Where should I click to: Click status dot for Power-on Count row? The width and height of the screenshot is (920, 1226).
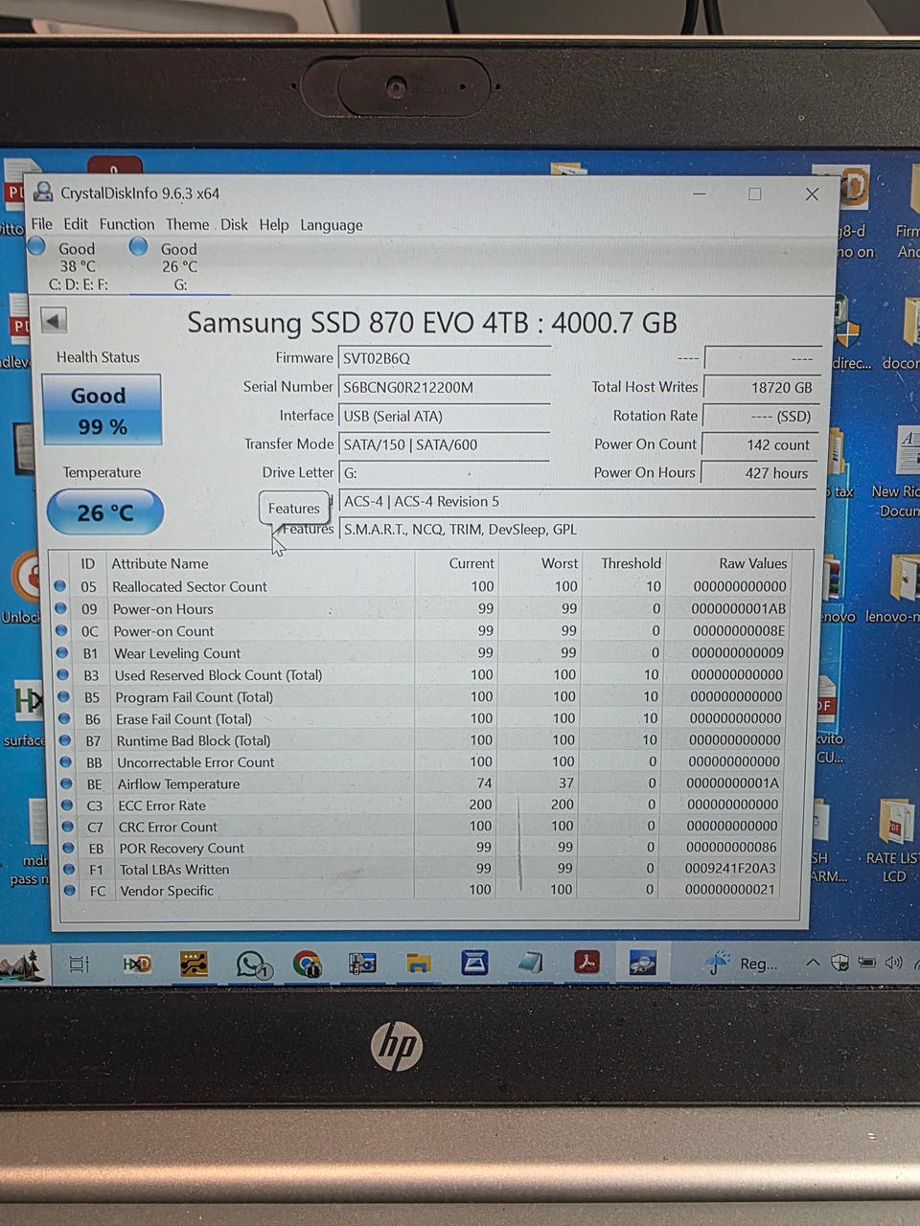click(61, 630)
